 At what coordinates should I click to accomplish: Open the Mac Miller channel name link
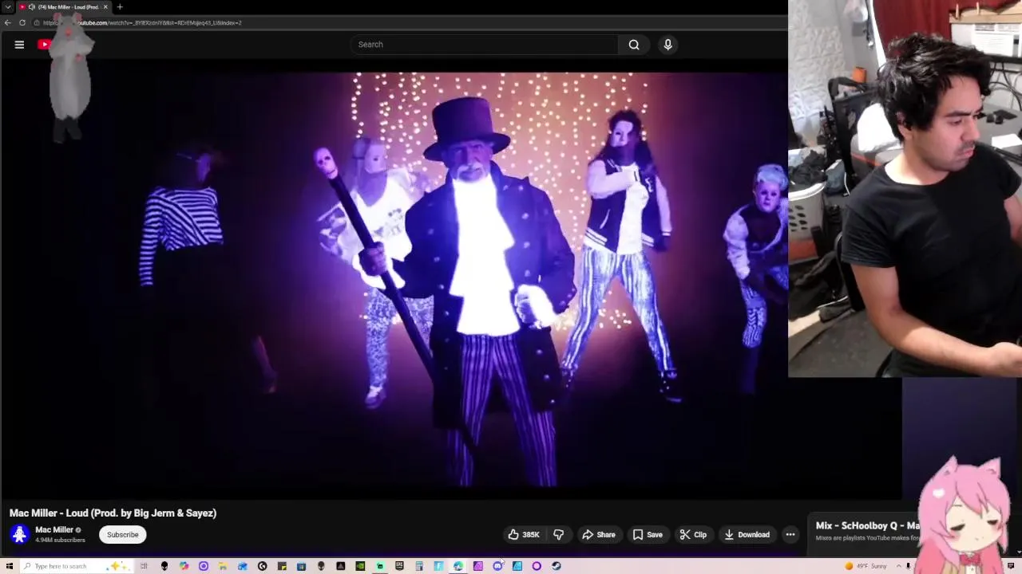pyautogui.click(x=54, y=530)
